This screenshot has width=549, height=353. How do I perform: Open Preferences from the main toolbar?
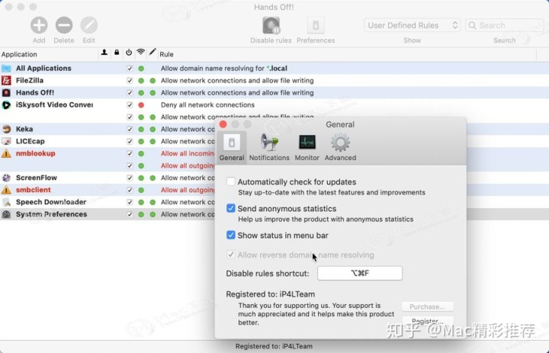[316, 26]
